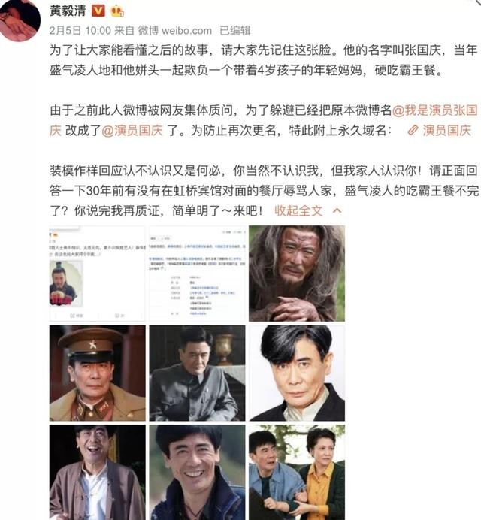481x520 pixels.
Task: Open the laughing man in brown jacket photo
Action: point(98,473)
